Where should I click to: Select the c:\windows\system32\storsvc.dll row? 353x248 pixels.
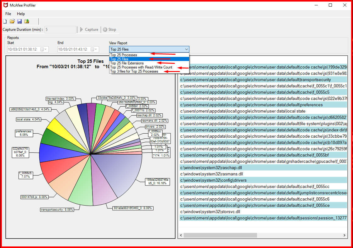pyautogui.click(x=263, y=212)
